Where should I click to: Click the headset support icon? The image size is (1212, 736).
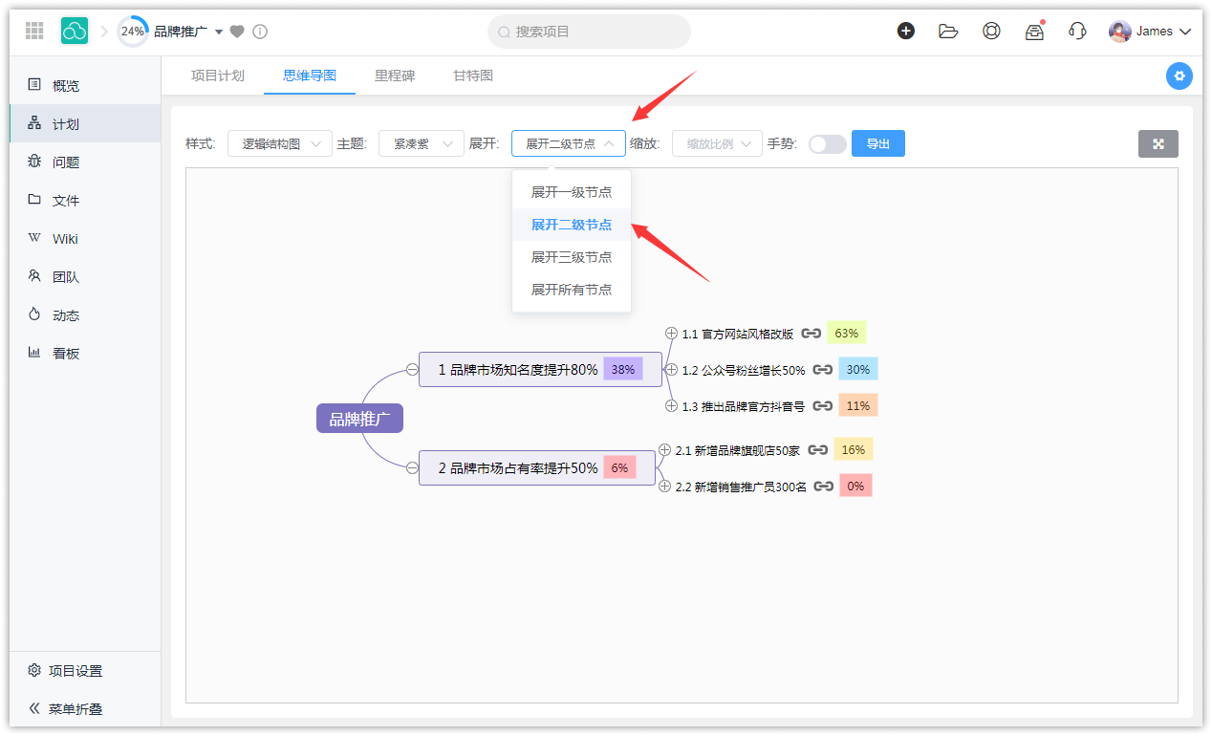(1077, 32)
